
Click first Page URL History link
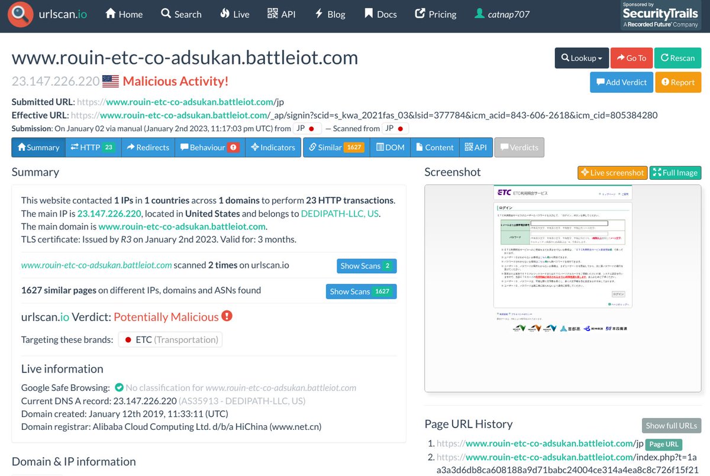pos(540,443)
